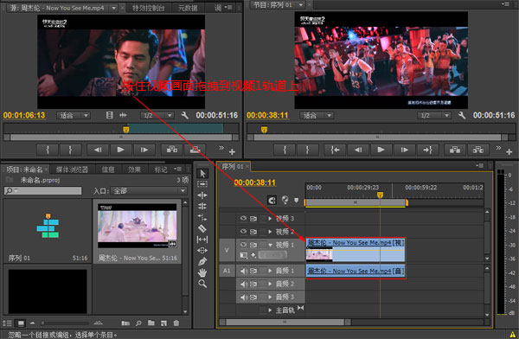Select 周杰伦 clip thumbnail in project panel

pos(137,226)
